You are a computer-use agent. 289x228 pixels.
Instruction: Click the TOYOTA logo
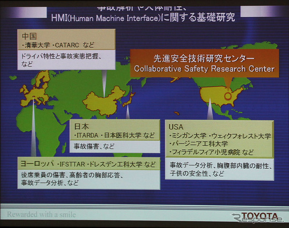pos(260,216)
